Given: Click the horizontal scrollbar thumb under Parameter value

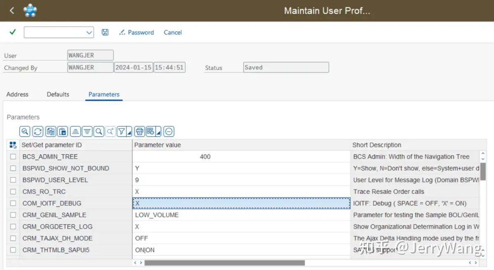Looking at the screenshot, I should click(x=224, y=263).
